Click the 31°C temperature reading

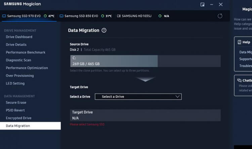[x=109, y=16]
